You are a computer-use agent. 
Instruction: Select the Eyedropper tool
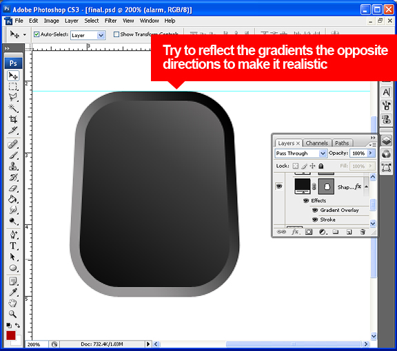[13, 292]
